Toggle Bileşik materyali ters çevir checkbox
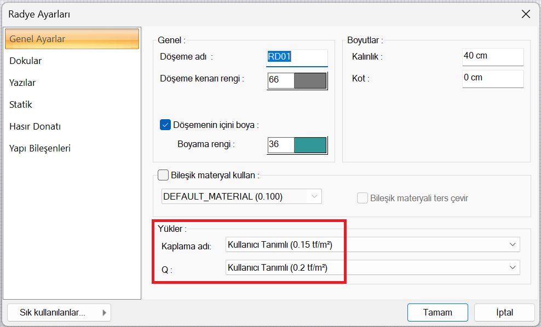 (362, 198)
